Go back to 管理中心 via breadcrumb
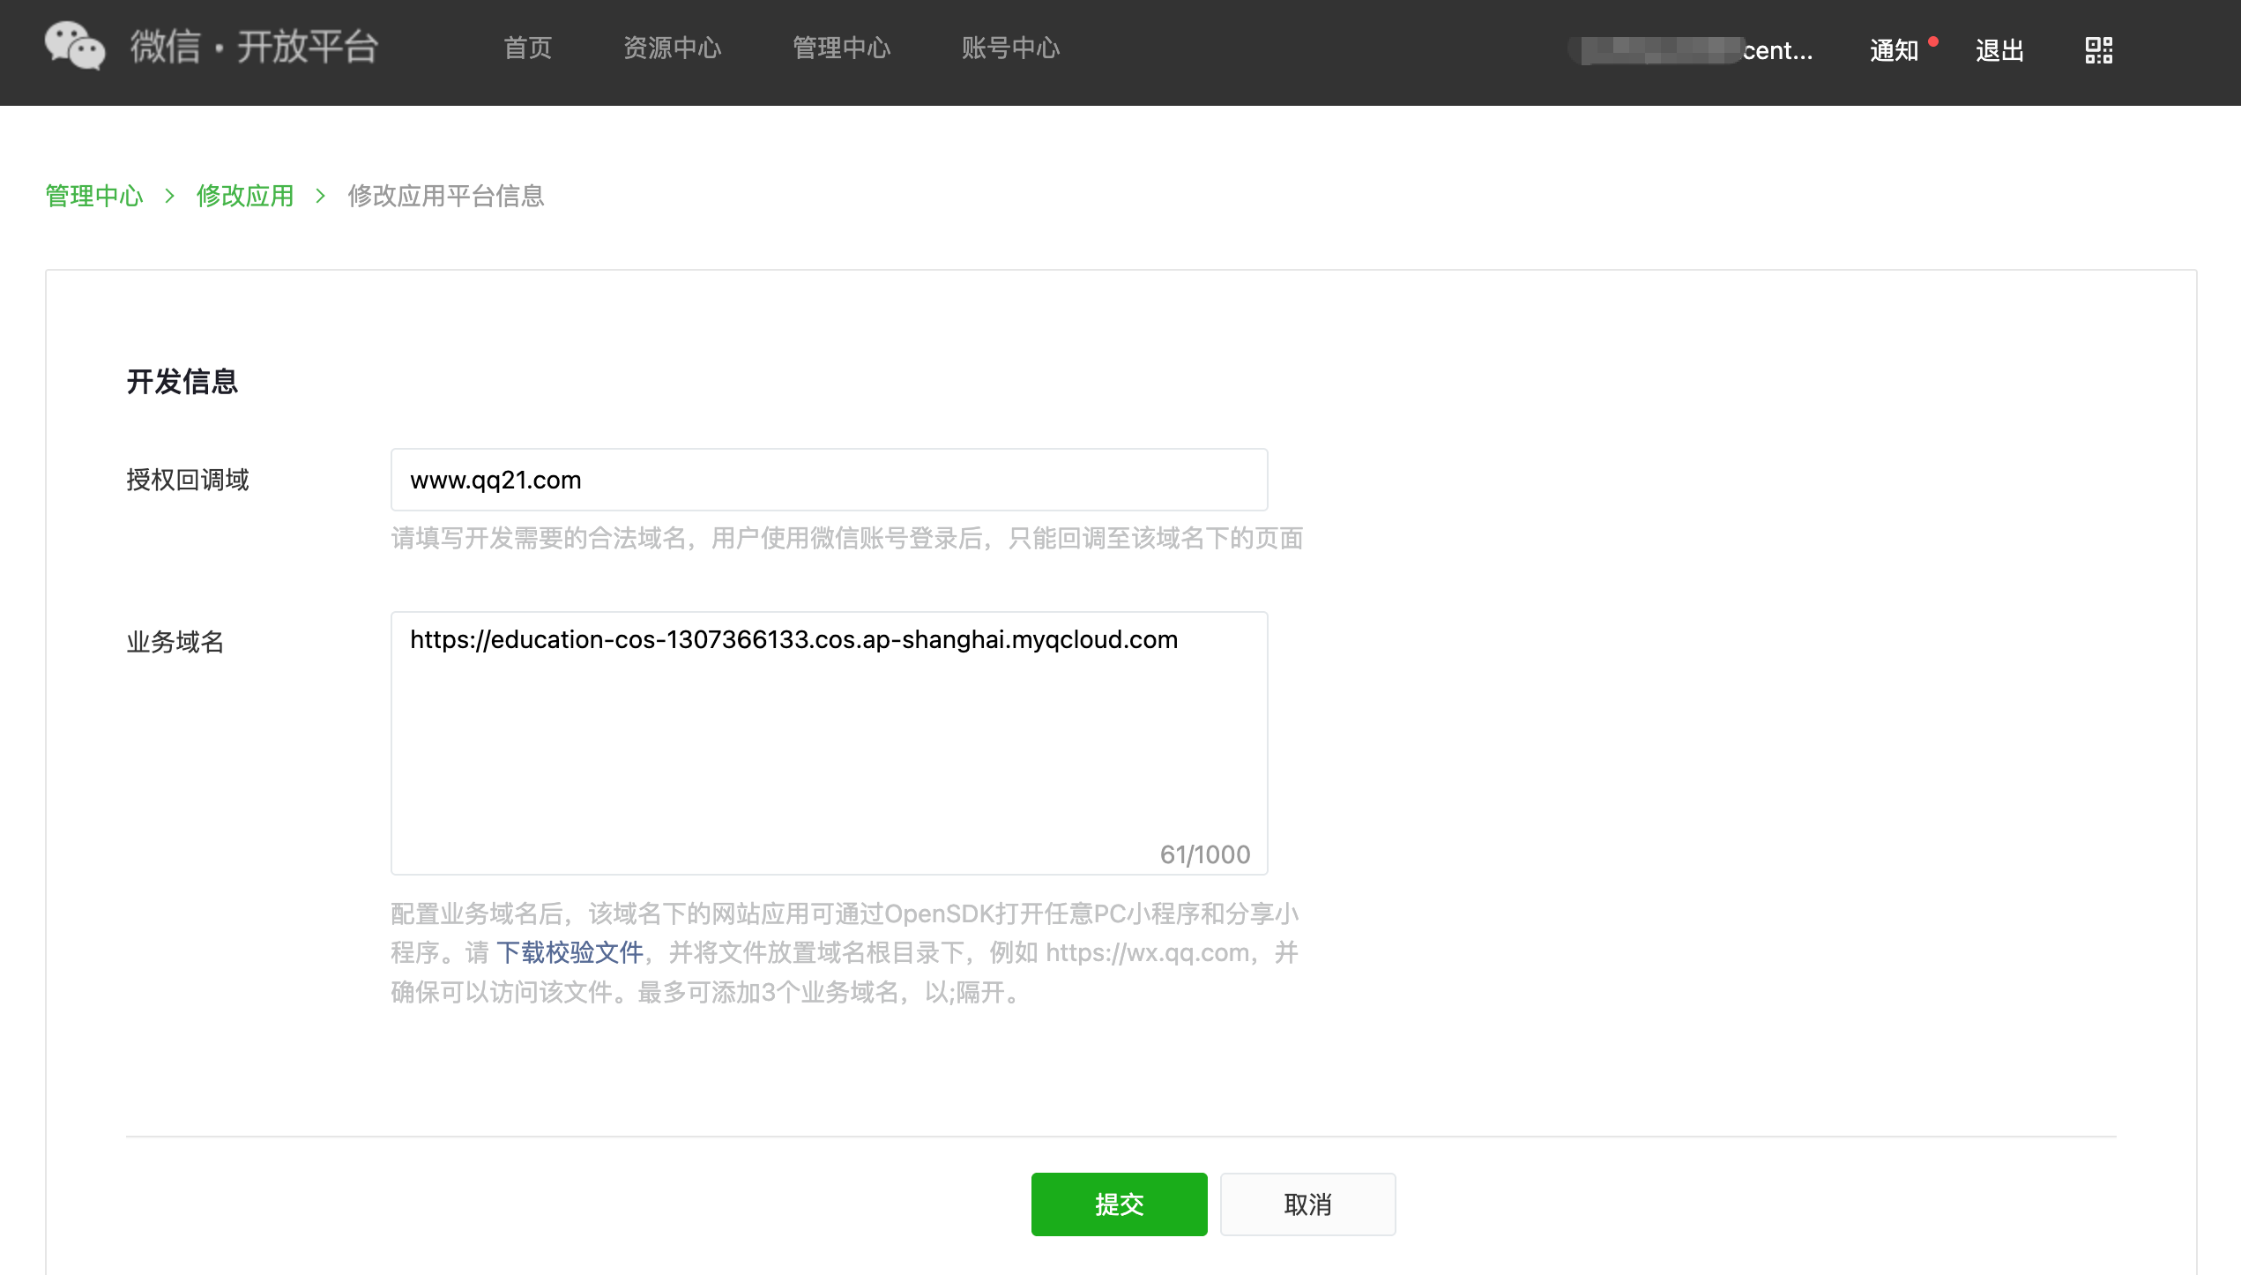 94,196
